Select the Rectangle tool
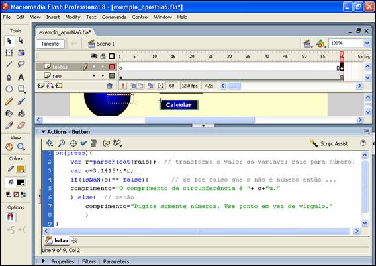376x266 pixels. point(21,89)
